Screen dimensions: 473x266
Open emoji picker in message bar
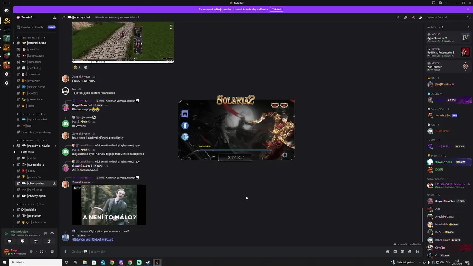tap(410, 252)
